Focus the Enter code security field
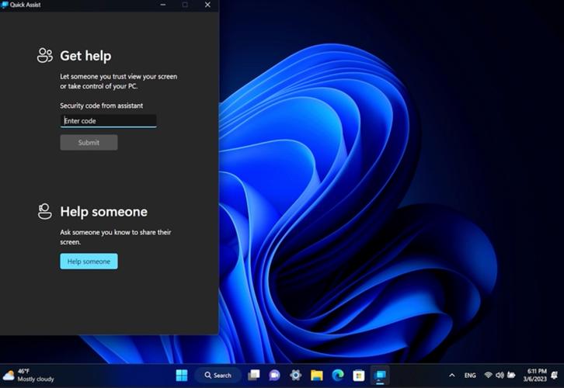 pos(108,121)
